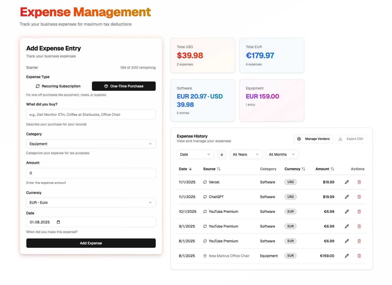Open the All Months filter dropdown
Screen dimensions: 392x285
click(x=282, y=154)
